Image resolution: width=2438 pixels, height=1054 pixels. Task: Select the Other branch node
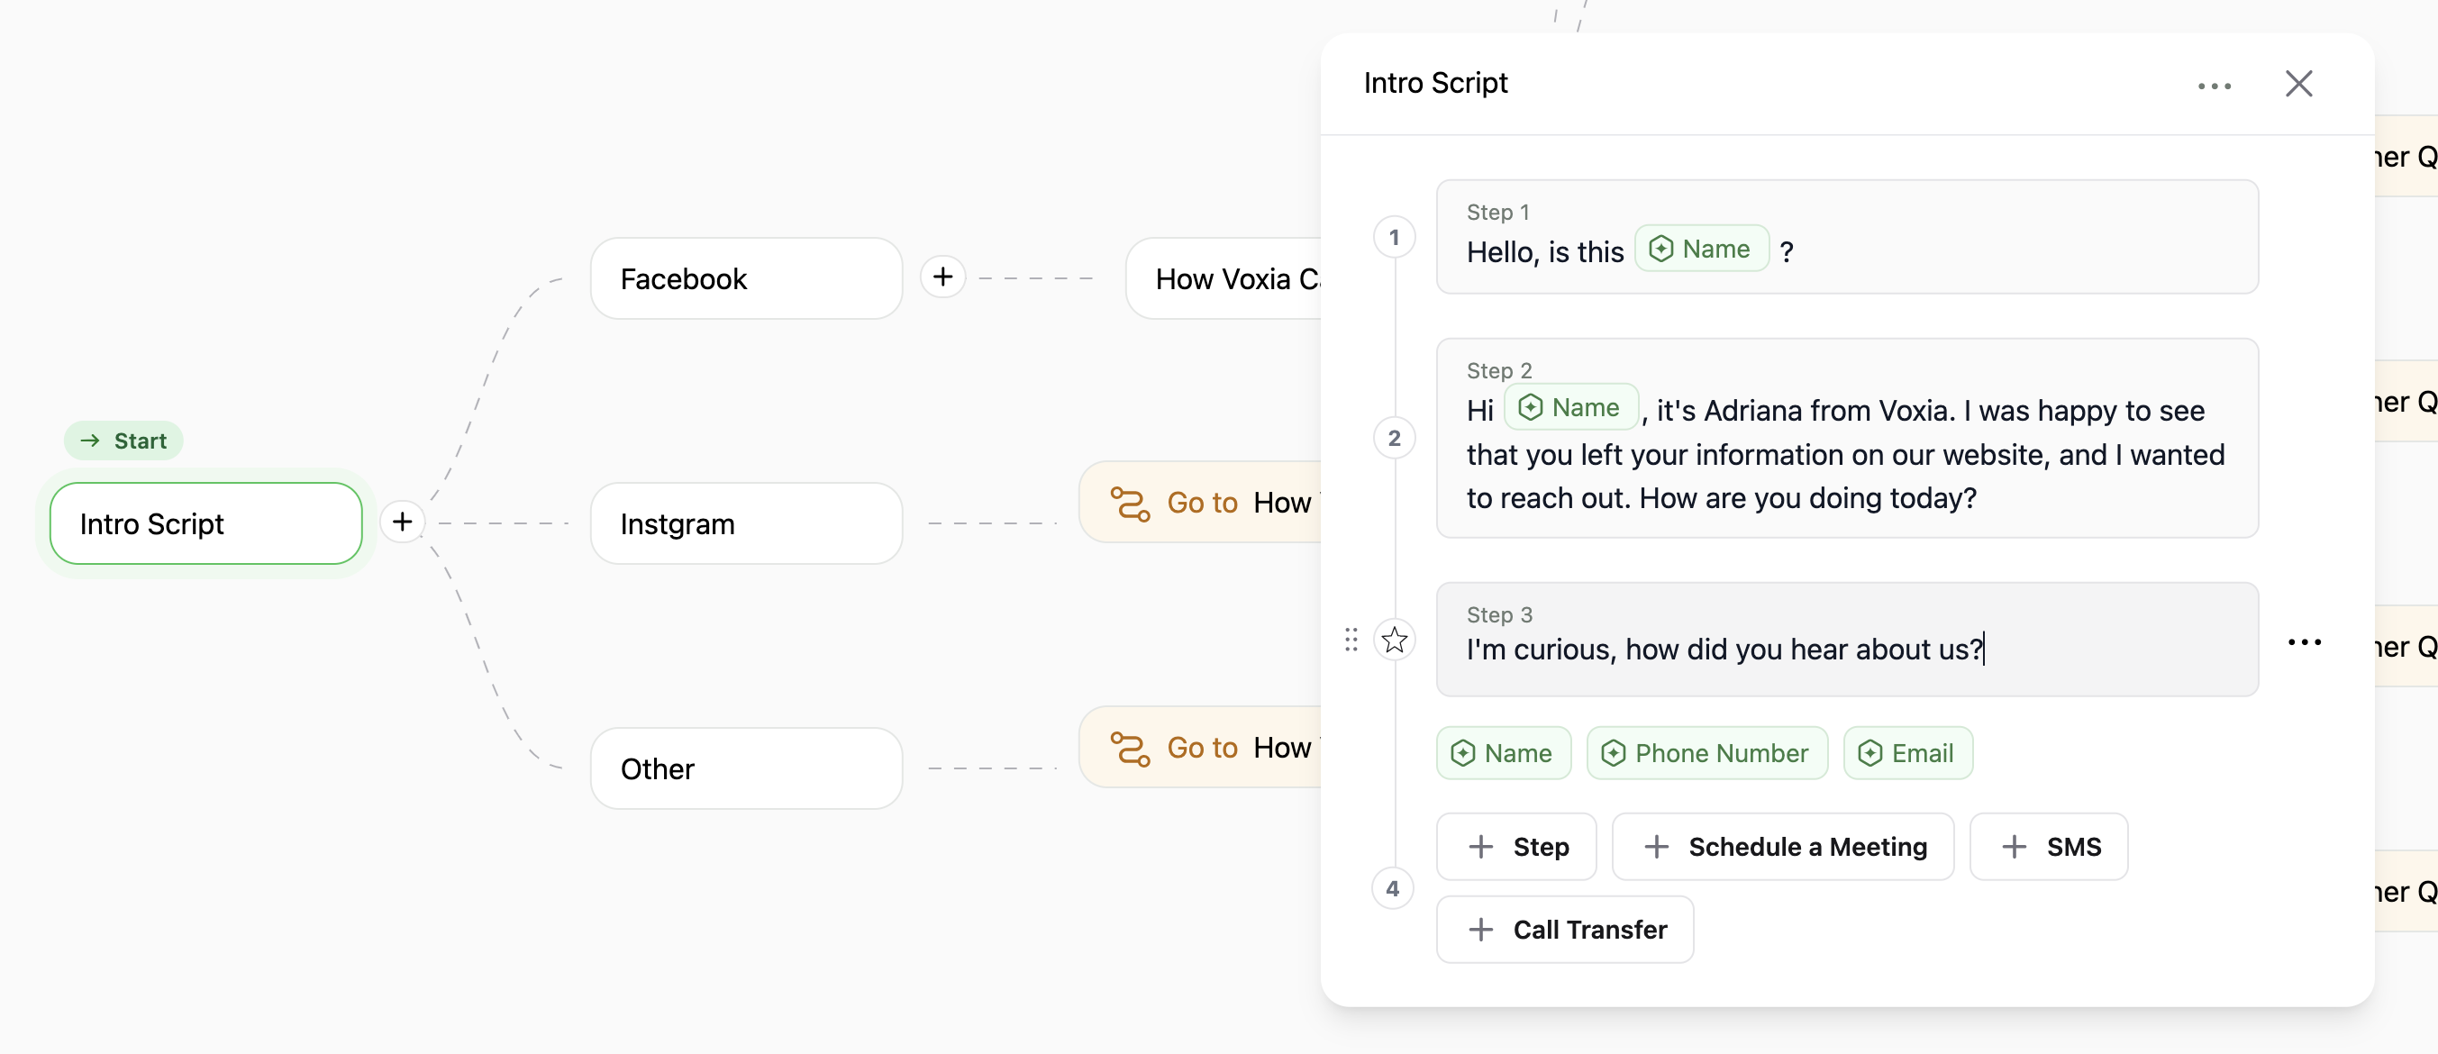[746, 768]
